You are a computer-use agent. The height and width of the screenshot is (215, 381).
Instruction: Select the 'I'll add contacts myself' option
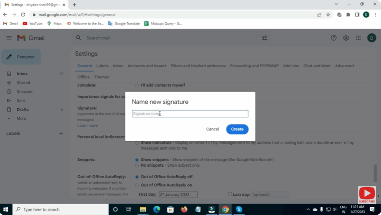click(137, 86)
